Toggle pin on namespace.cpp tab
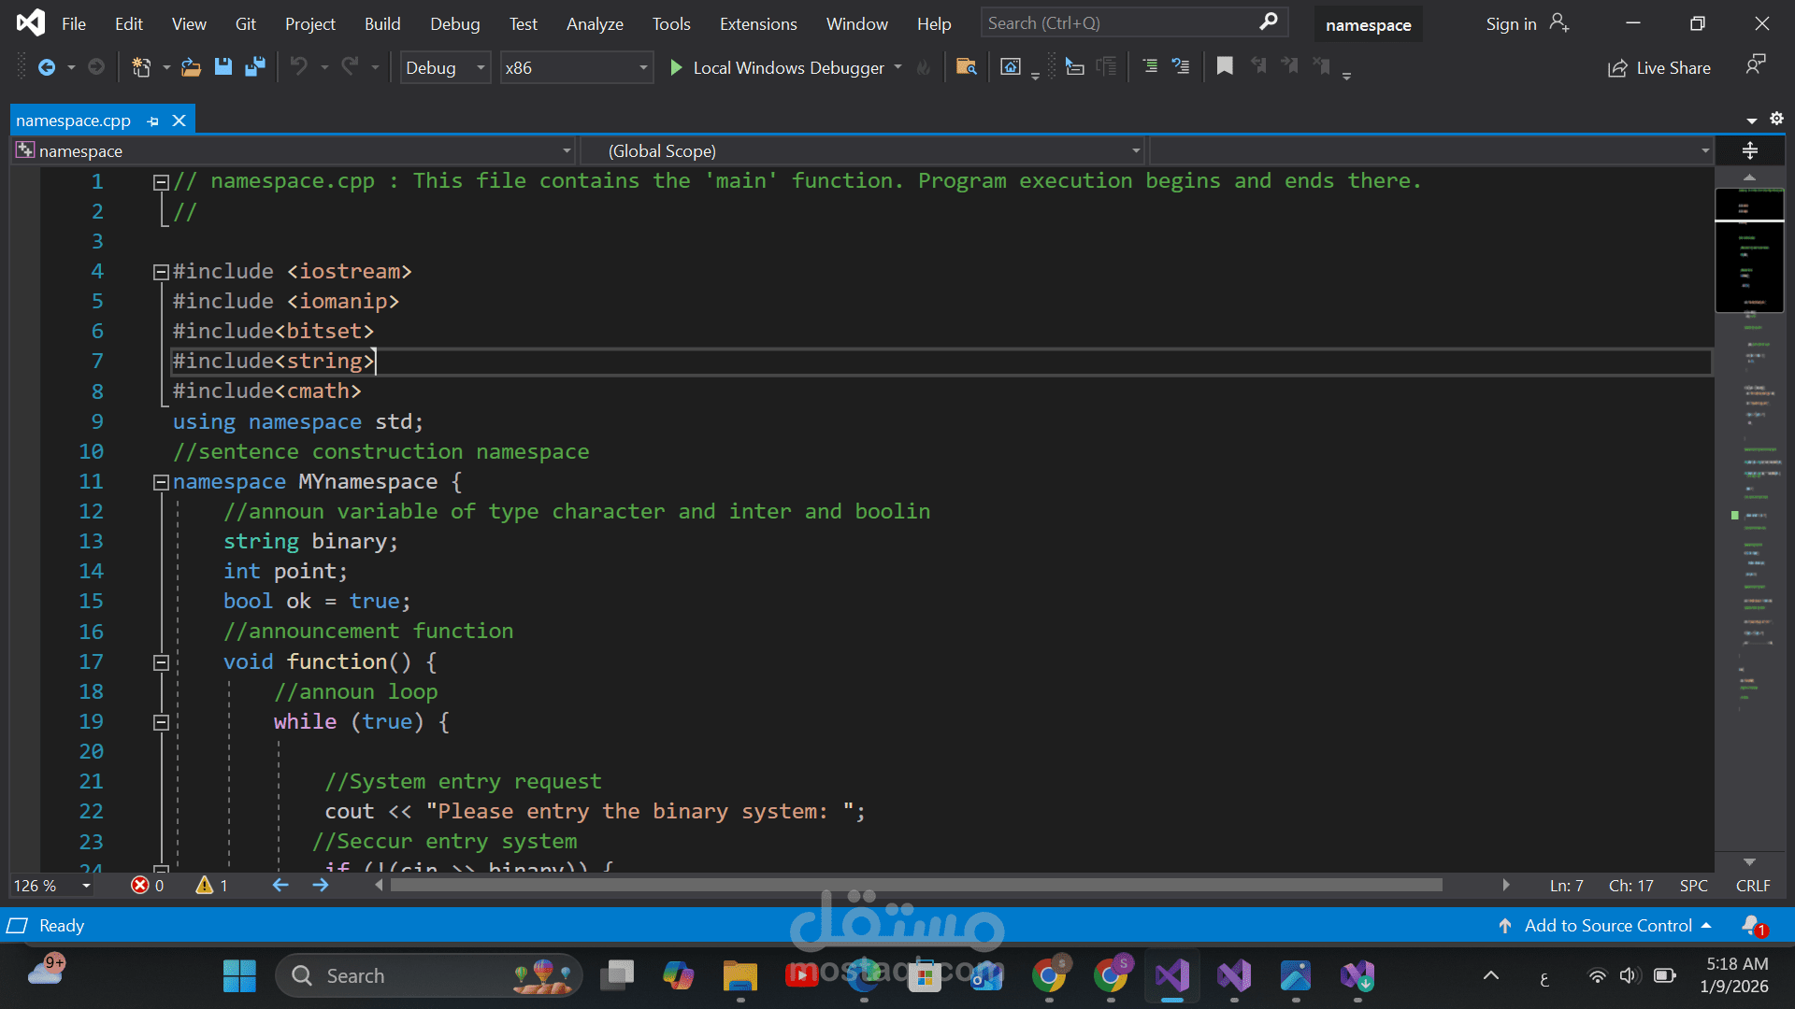Screen dimensions: 1795x1009 (153, 121)
